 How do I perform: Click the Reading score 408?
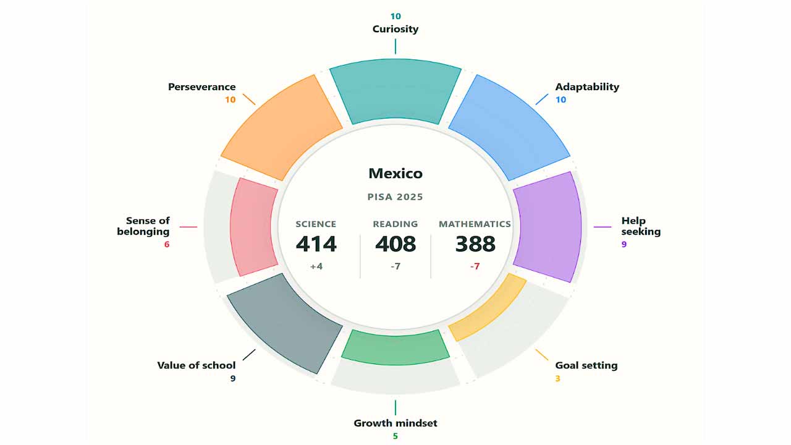point(395,244)
